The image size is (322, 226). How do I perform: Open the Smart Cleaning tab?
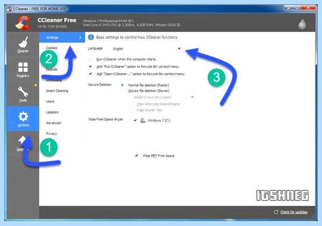point(57,90)
